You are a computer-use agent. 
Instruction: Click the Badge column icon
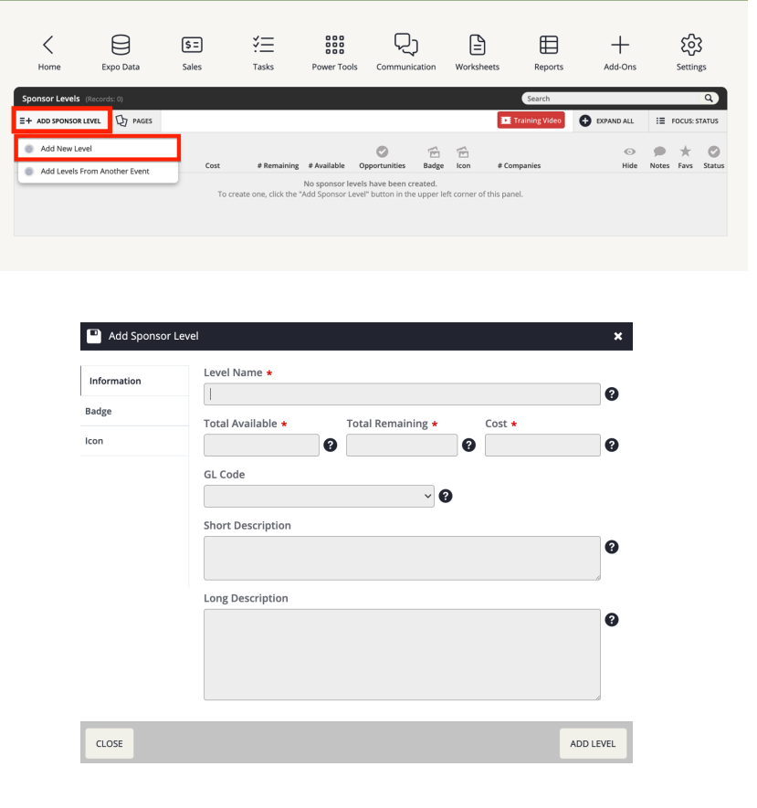(434, 152)
